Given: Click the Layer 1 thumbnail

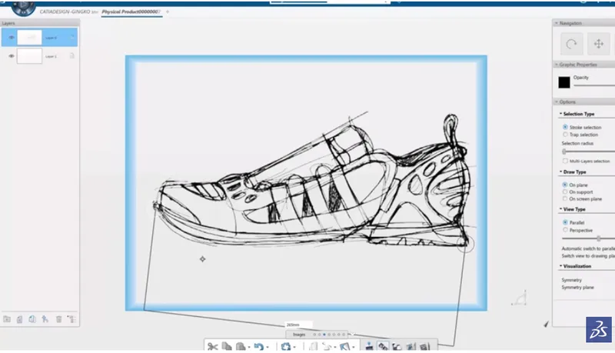Looking at the screenshot, I should 29,56.
